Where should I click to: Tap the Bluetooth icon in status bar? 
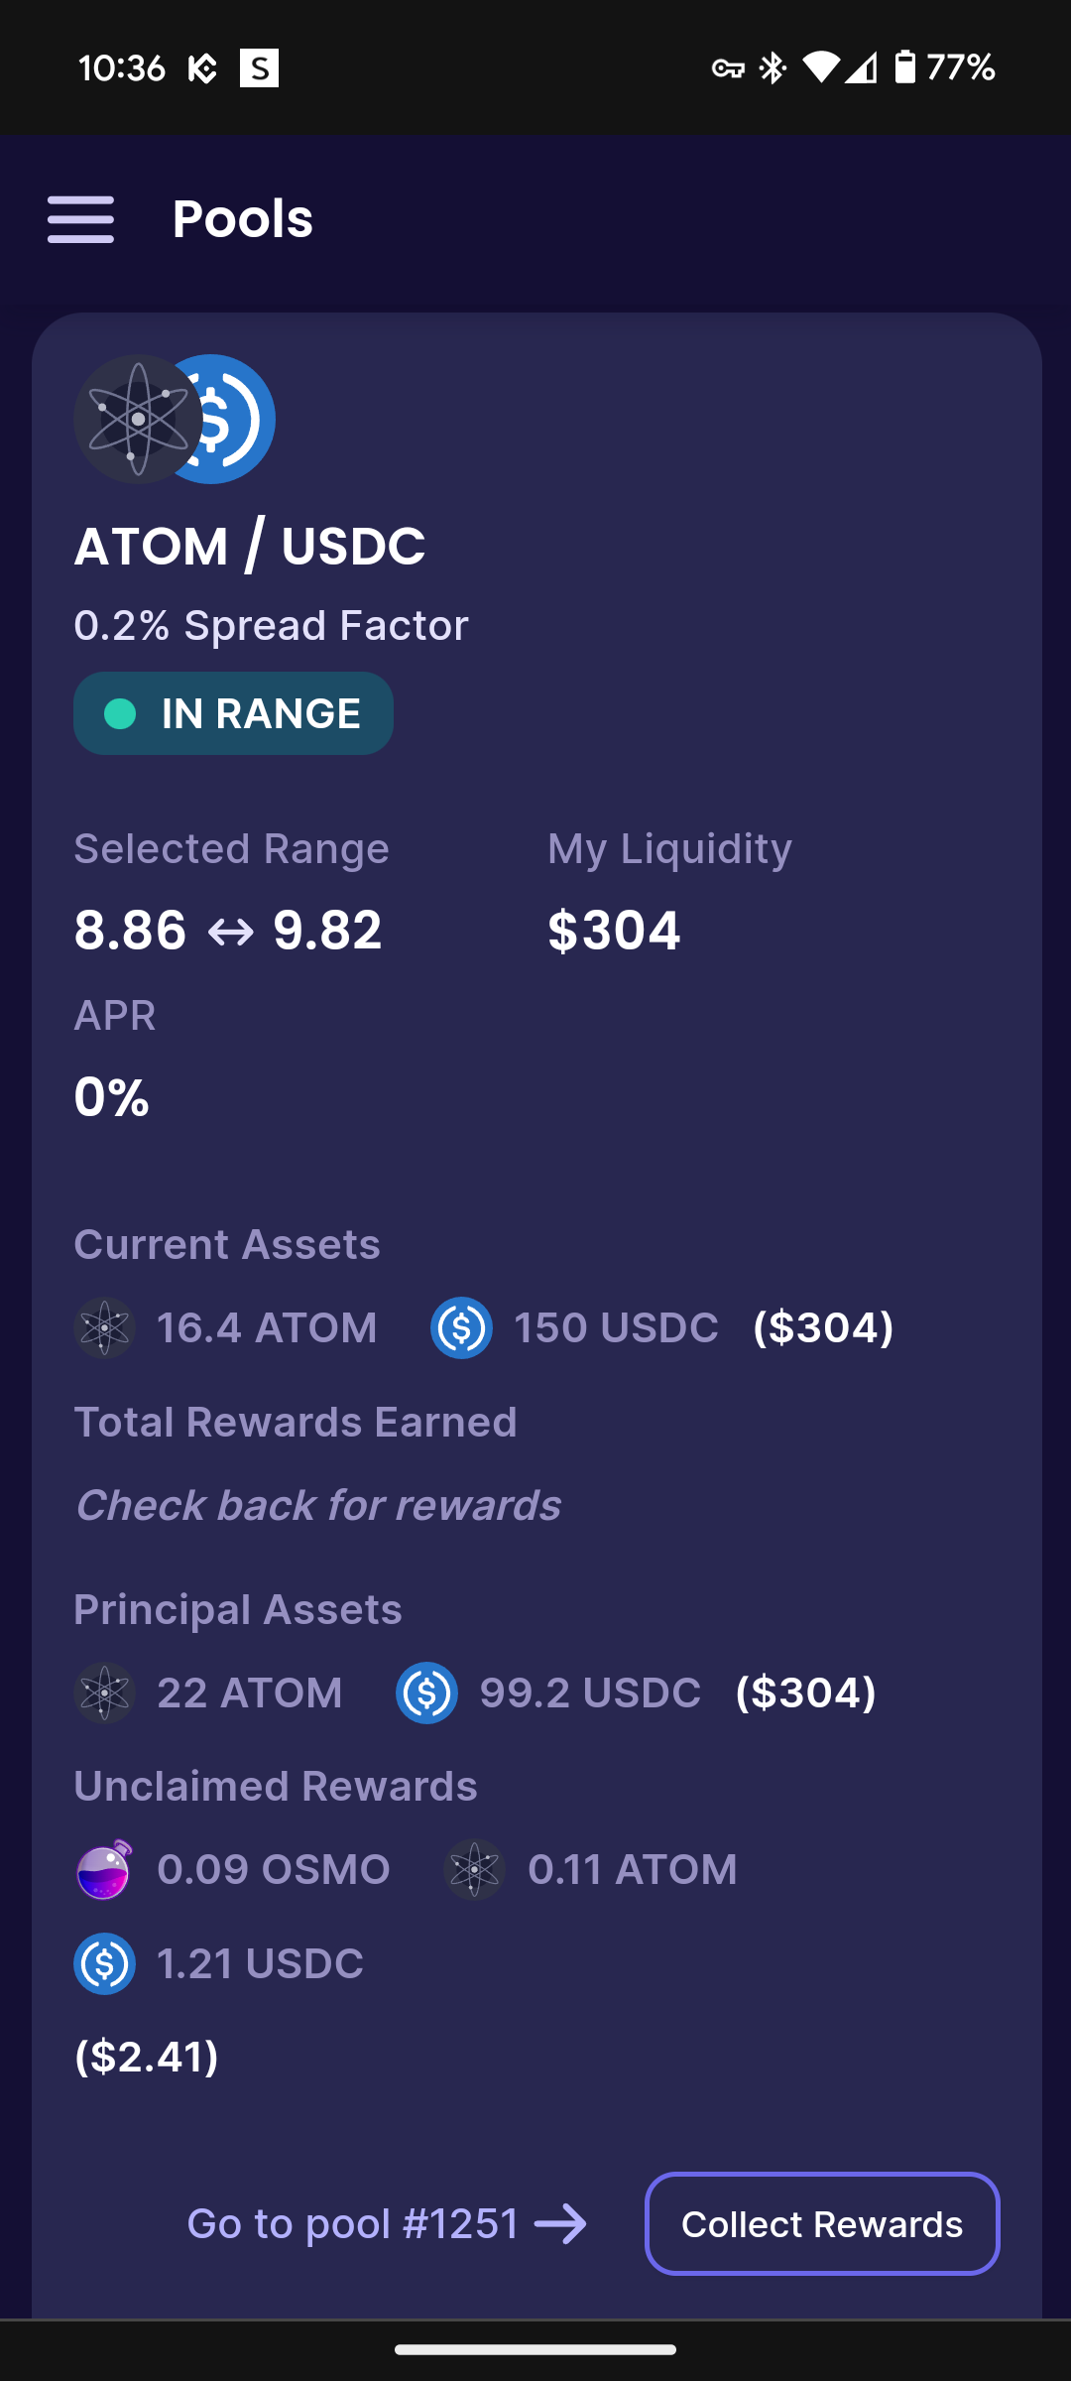coord(773,67)
